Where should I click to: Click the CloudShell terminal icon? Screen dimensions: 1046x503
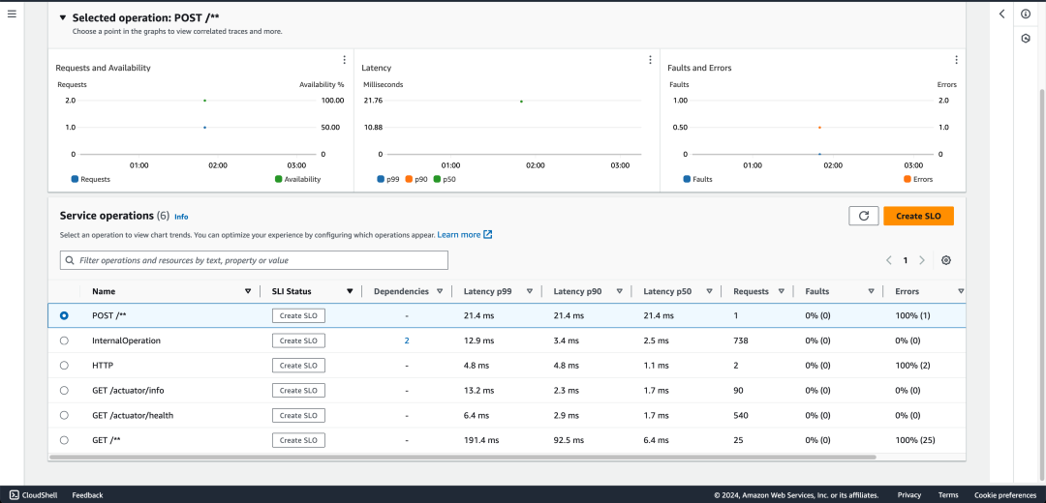pyautogui.click(x=14, y=495)
